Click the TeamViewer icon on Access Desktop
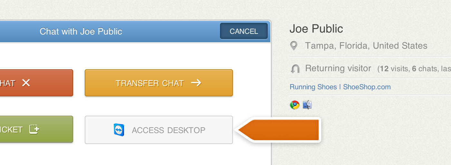Screen dimensions: 451x165 coord(119,130)
